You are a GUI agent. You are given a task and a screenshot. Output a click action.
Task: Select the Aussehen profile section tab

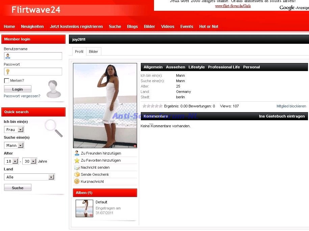click(175, 67)
